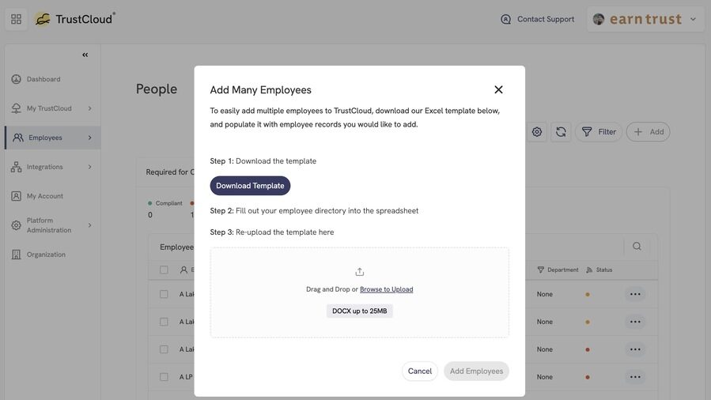Screen dimensions: 711x400
Task: Open the table settings gear icon
Action: (x=537, y=132)
